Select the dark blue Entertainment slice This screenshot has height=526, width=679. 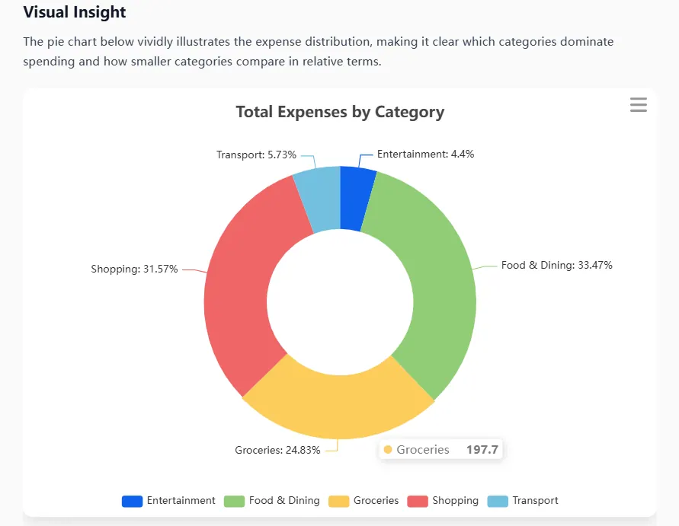tap(355, 198)
